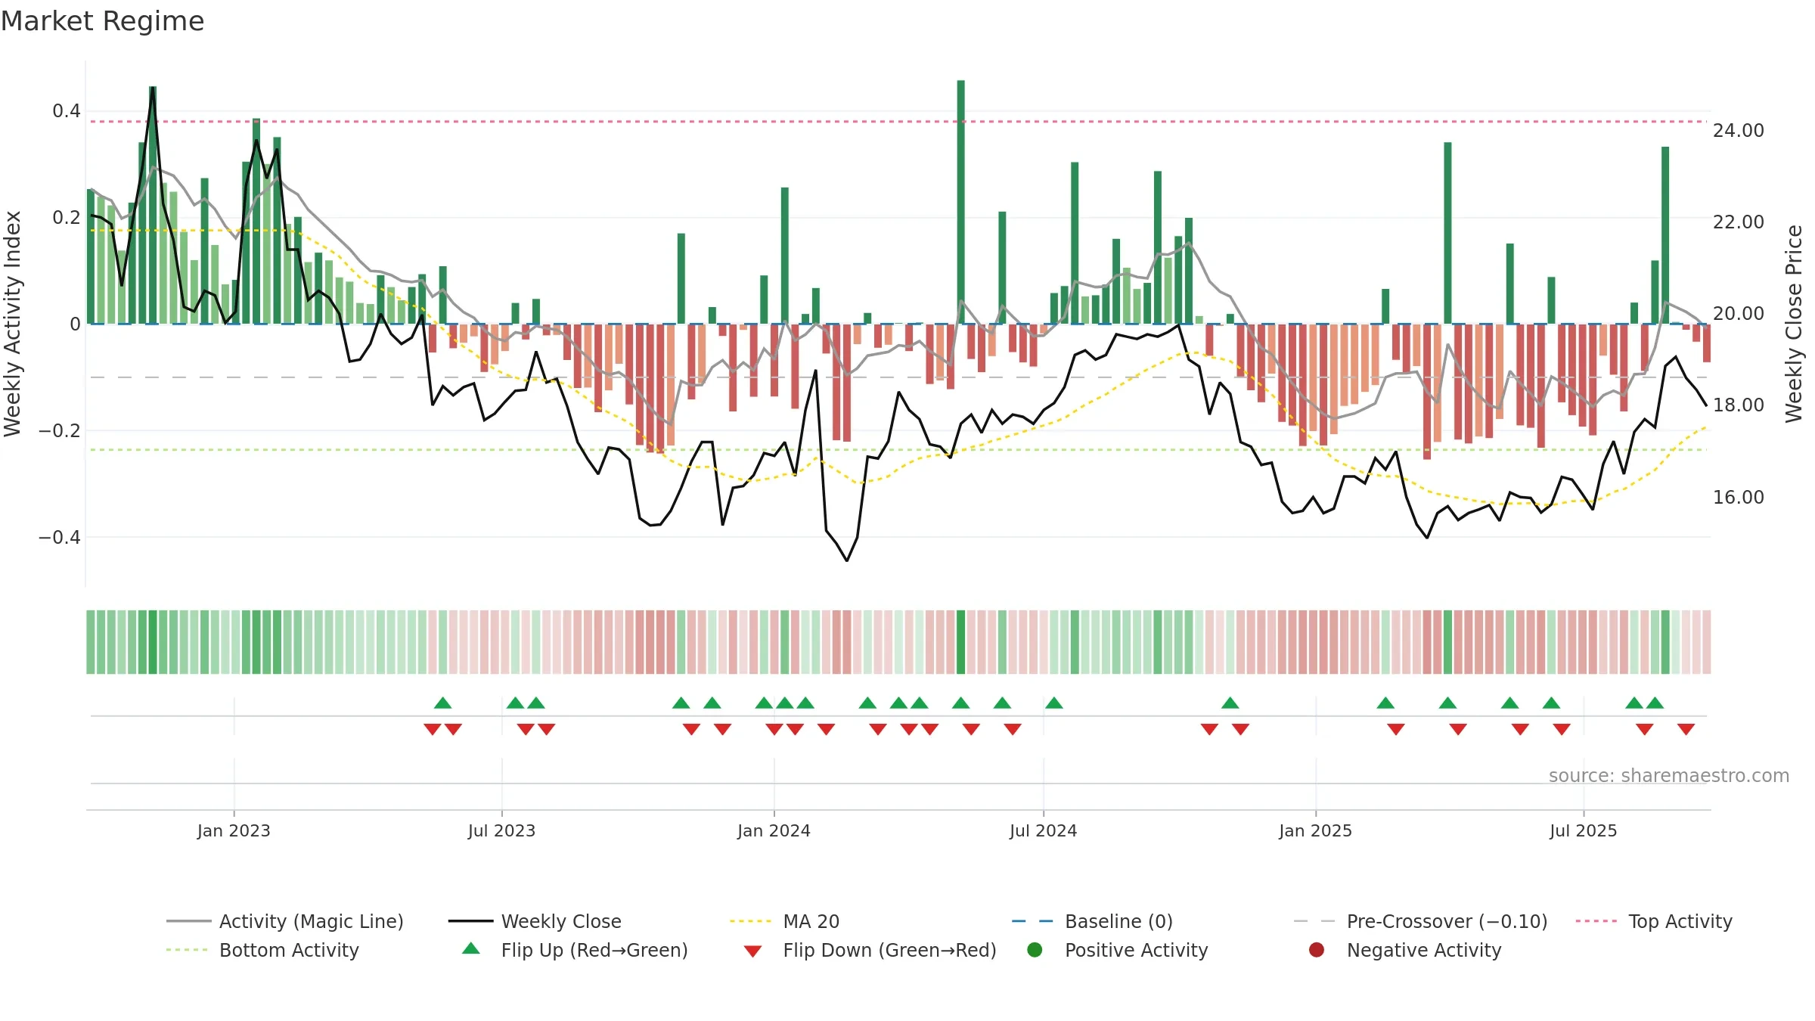
Task: Select the Jan 2023 axis label
Action: tap(234, 830)
